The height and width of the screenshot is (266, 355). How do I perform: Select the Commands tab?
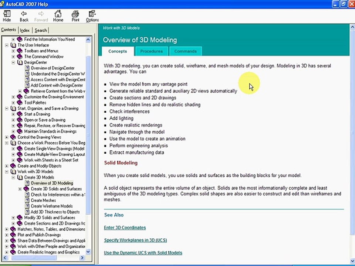click(185, 51)
